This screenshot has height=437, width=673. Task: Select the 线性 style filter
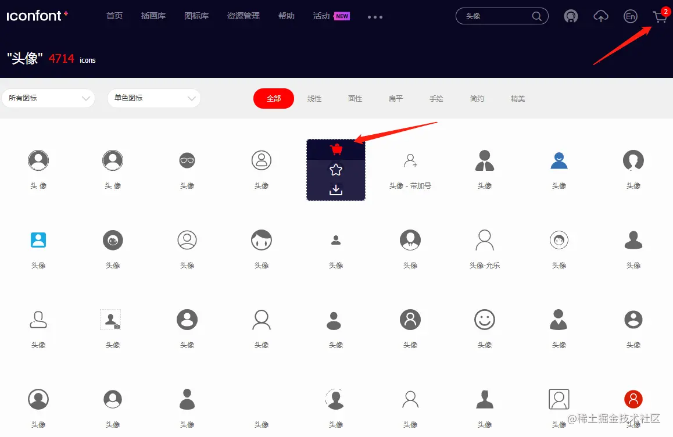(x=314, y=98)
